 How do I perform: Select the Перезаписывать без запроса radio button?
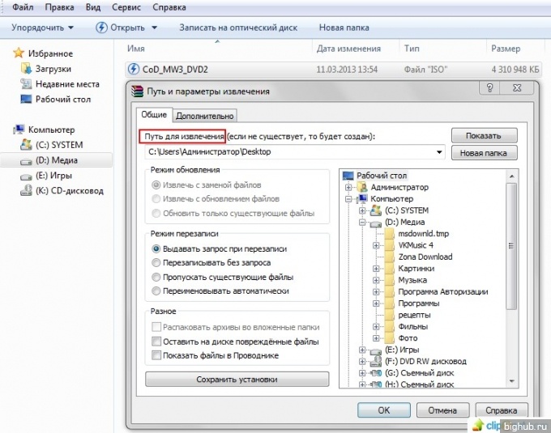(156, 263)
